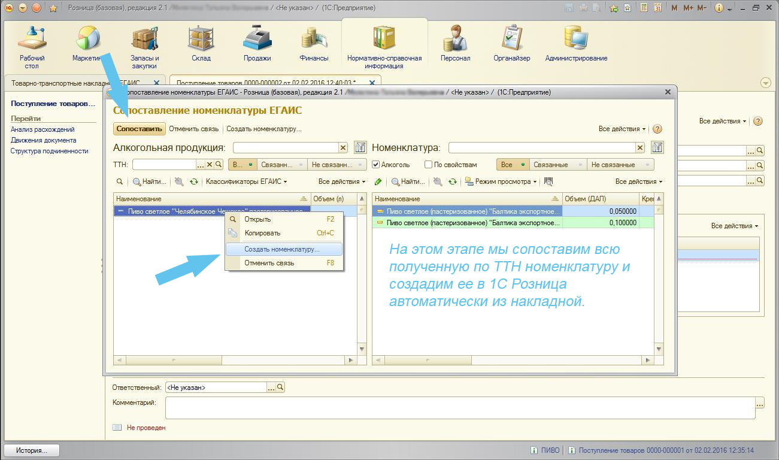
Task: Open the Запасы и закупки section
Action: pos(144,47)
